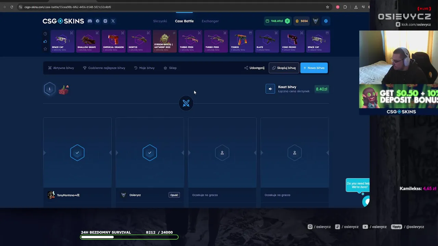Screen dimensions: 438x246
Task: Open the Sklep tab
Action: click(170, 68)
